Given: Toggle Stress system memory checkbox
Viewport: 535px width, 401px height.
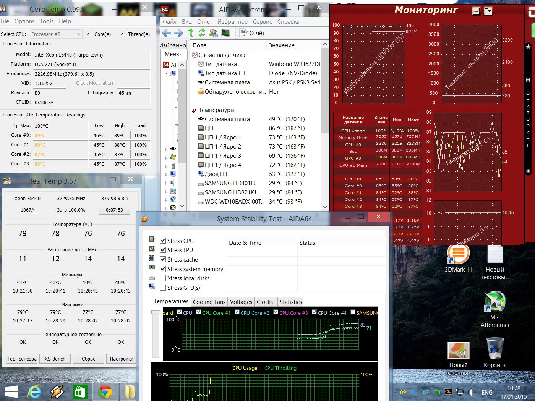Looking at the screenshot, I should (x=163, y=269).
